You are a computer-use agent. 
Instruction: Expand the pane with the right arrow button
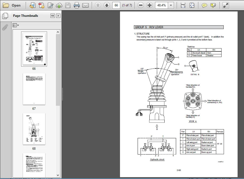coord(58,16)
